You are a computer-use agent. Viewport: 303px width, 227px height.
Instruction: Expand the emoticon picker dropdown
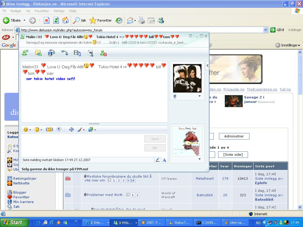click(x=30, y=130)
